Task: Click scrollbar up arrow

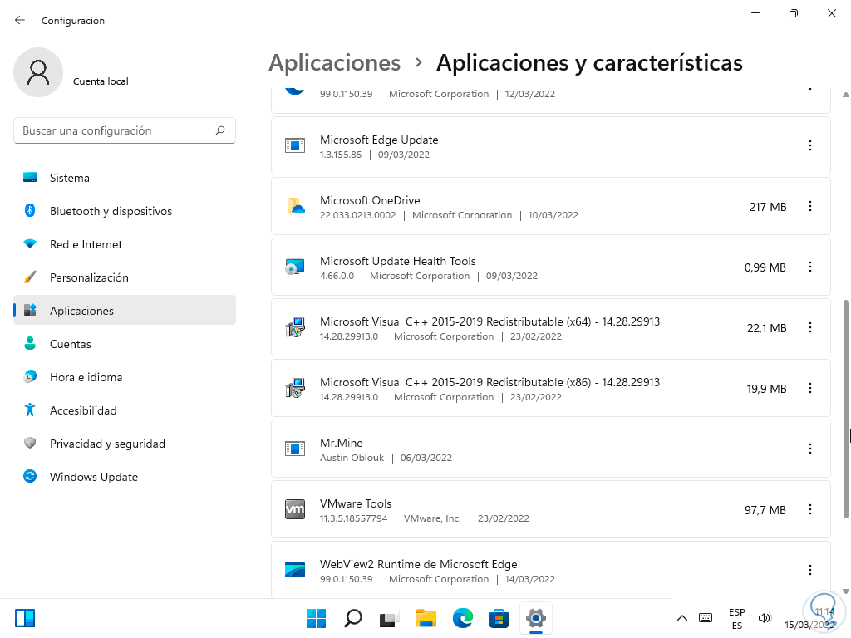Action: coord(845,95)
